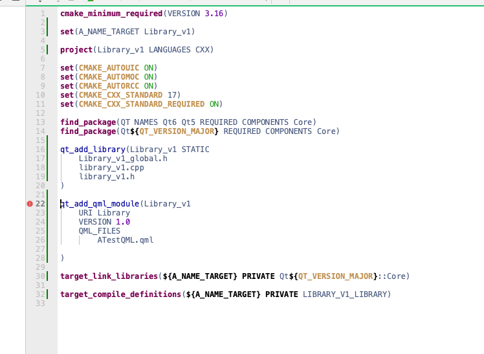Click CXX in the project line
Viewport: 484px width, 354px height.
[x=202, y=50]
